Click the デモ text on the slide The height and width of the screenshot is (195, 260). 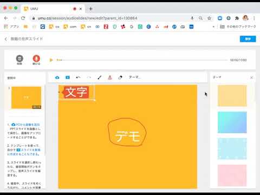pos(127,136)
